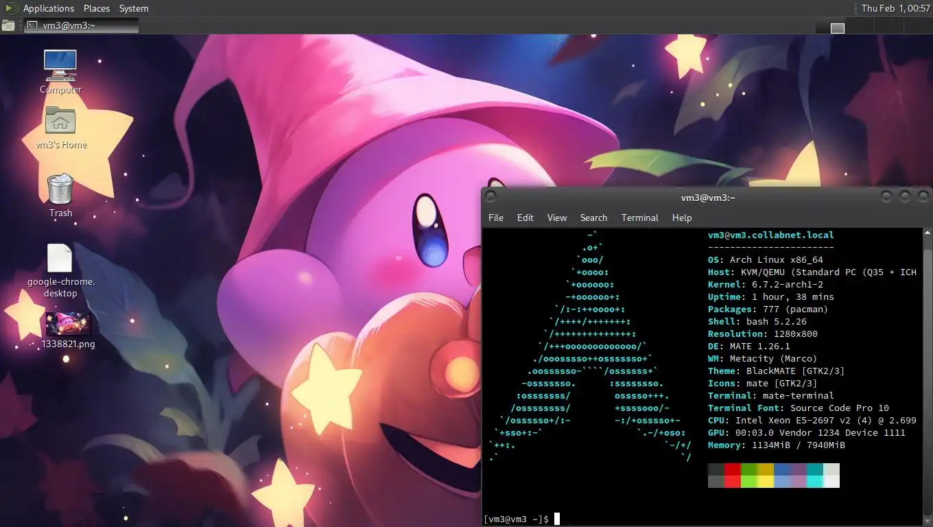Click the Uptime: 1 hour, 38 mins line
This screenshot has width=933, height=527.
click(771, 297)
